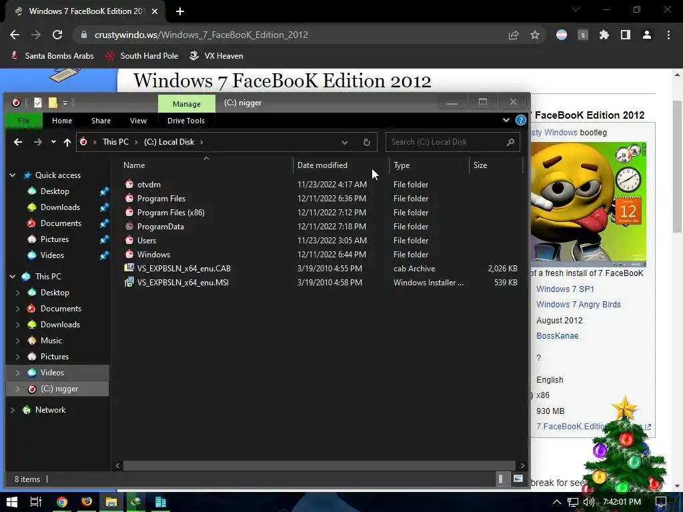Go back using Explorer's back arrow
The height and width of the screenshot is (512, 683).
pyautogui.click(x=18, y=142)
